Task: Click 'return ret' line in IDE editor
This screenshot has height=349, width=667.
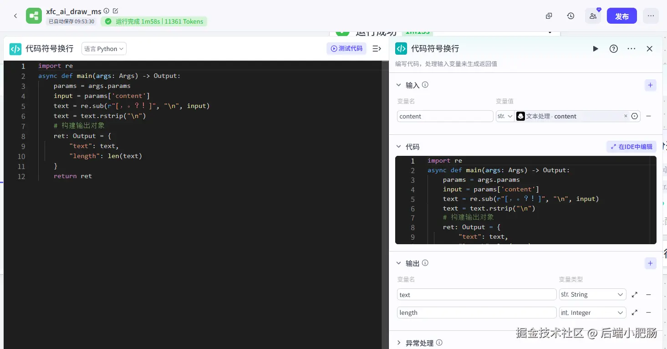Action: pyautogui.click(x=73, y=176)
